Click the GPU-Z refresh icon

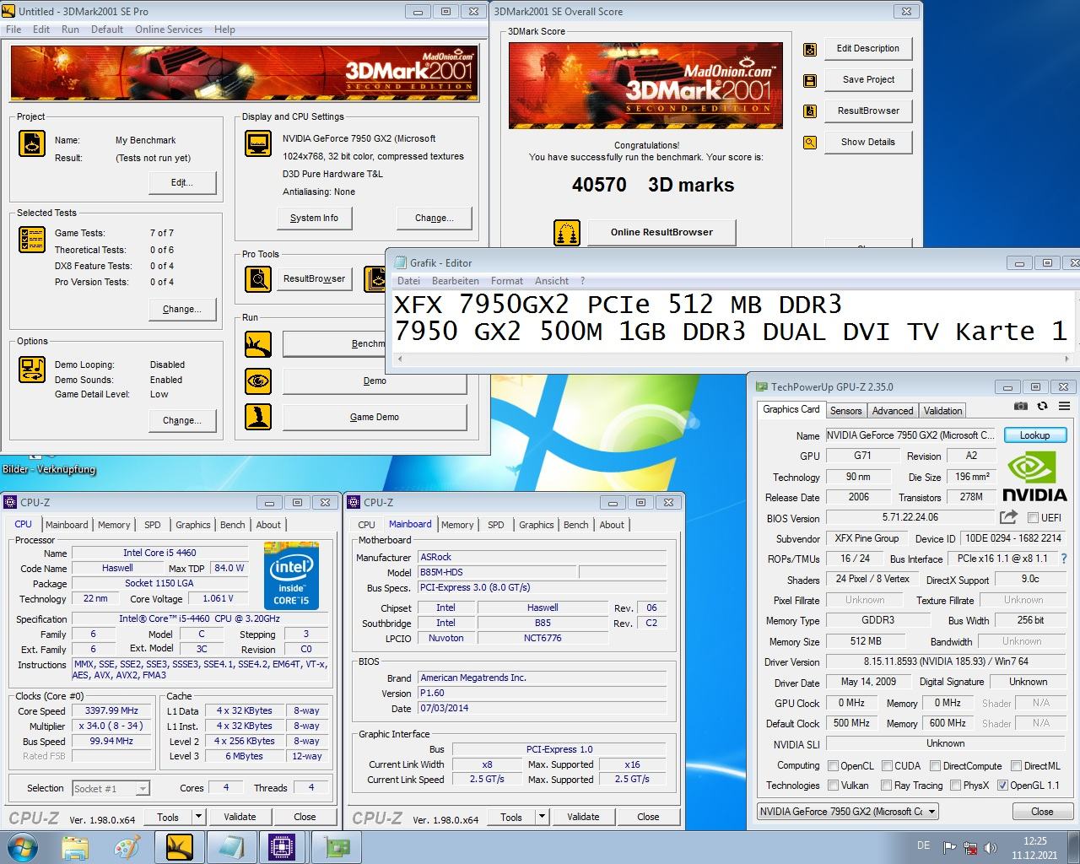(1042, 407)
